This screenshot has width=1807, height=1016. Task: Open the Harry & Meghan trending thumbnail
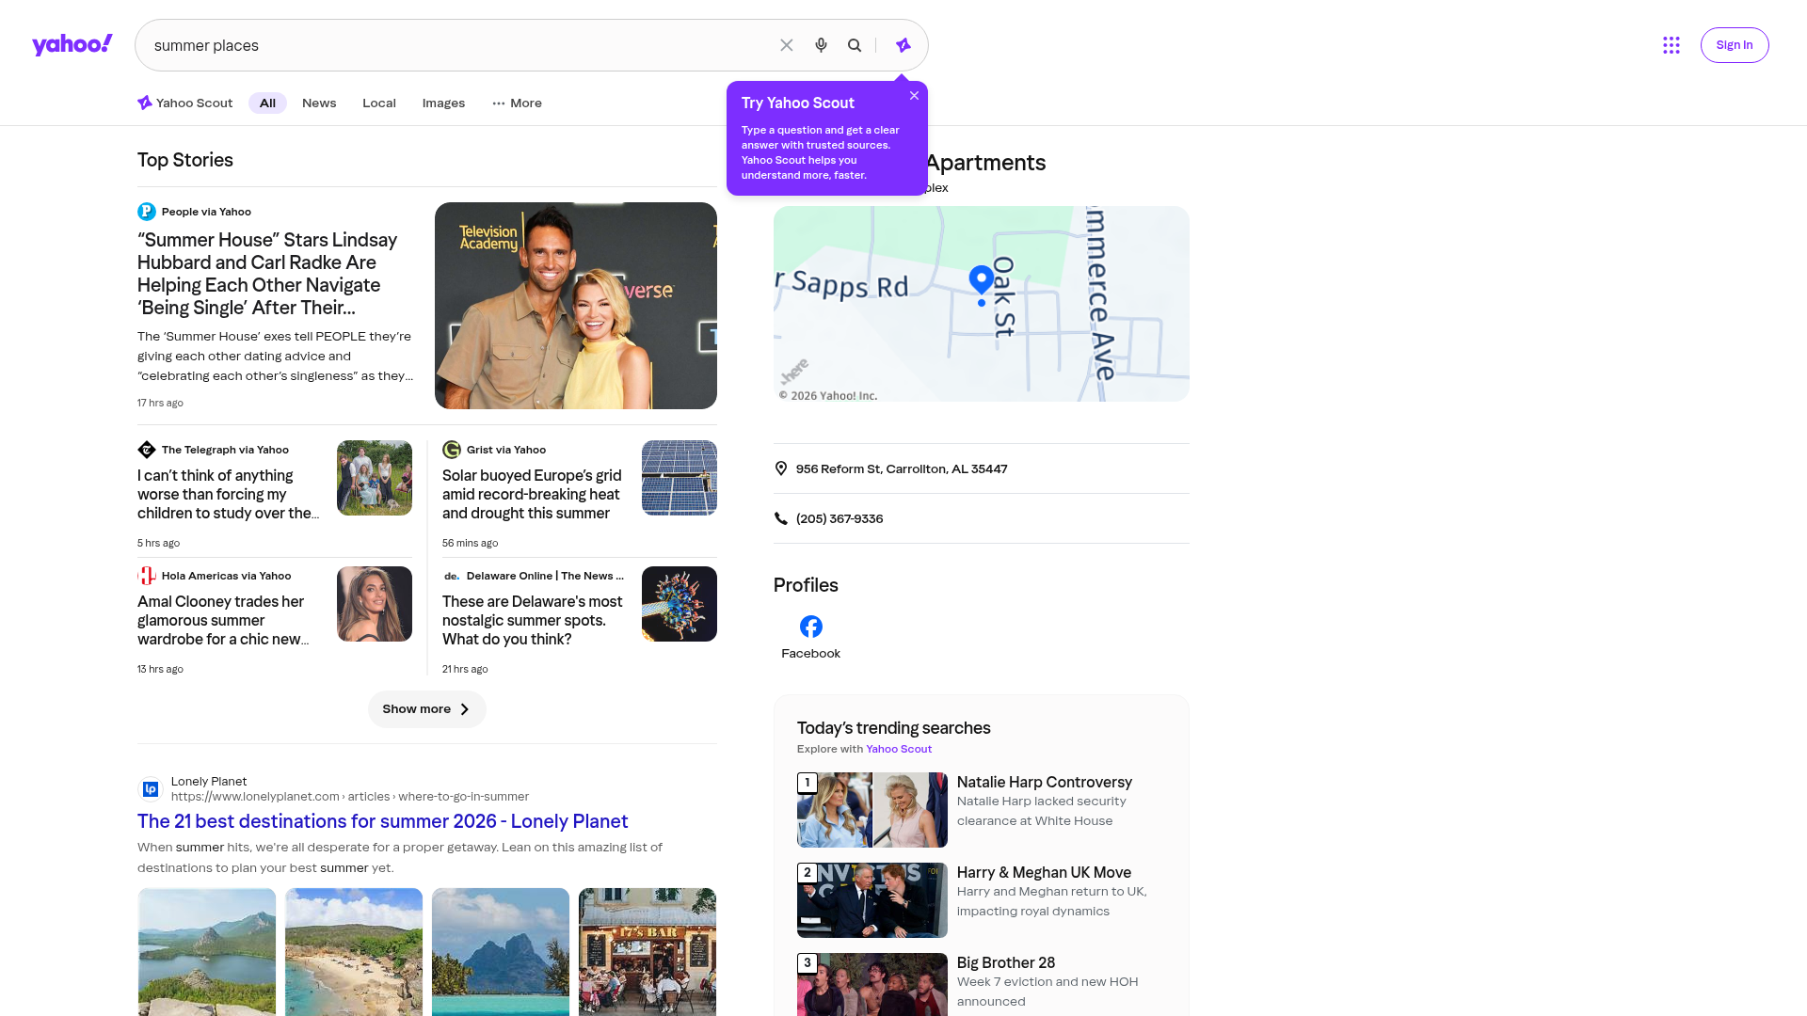click(872, 900)
